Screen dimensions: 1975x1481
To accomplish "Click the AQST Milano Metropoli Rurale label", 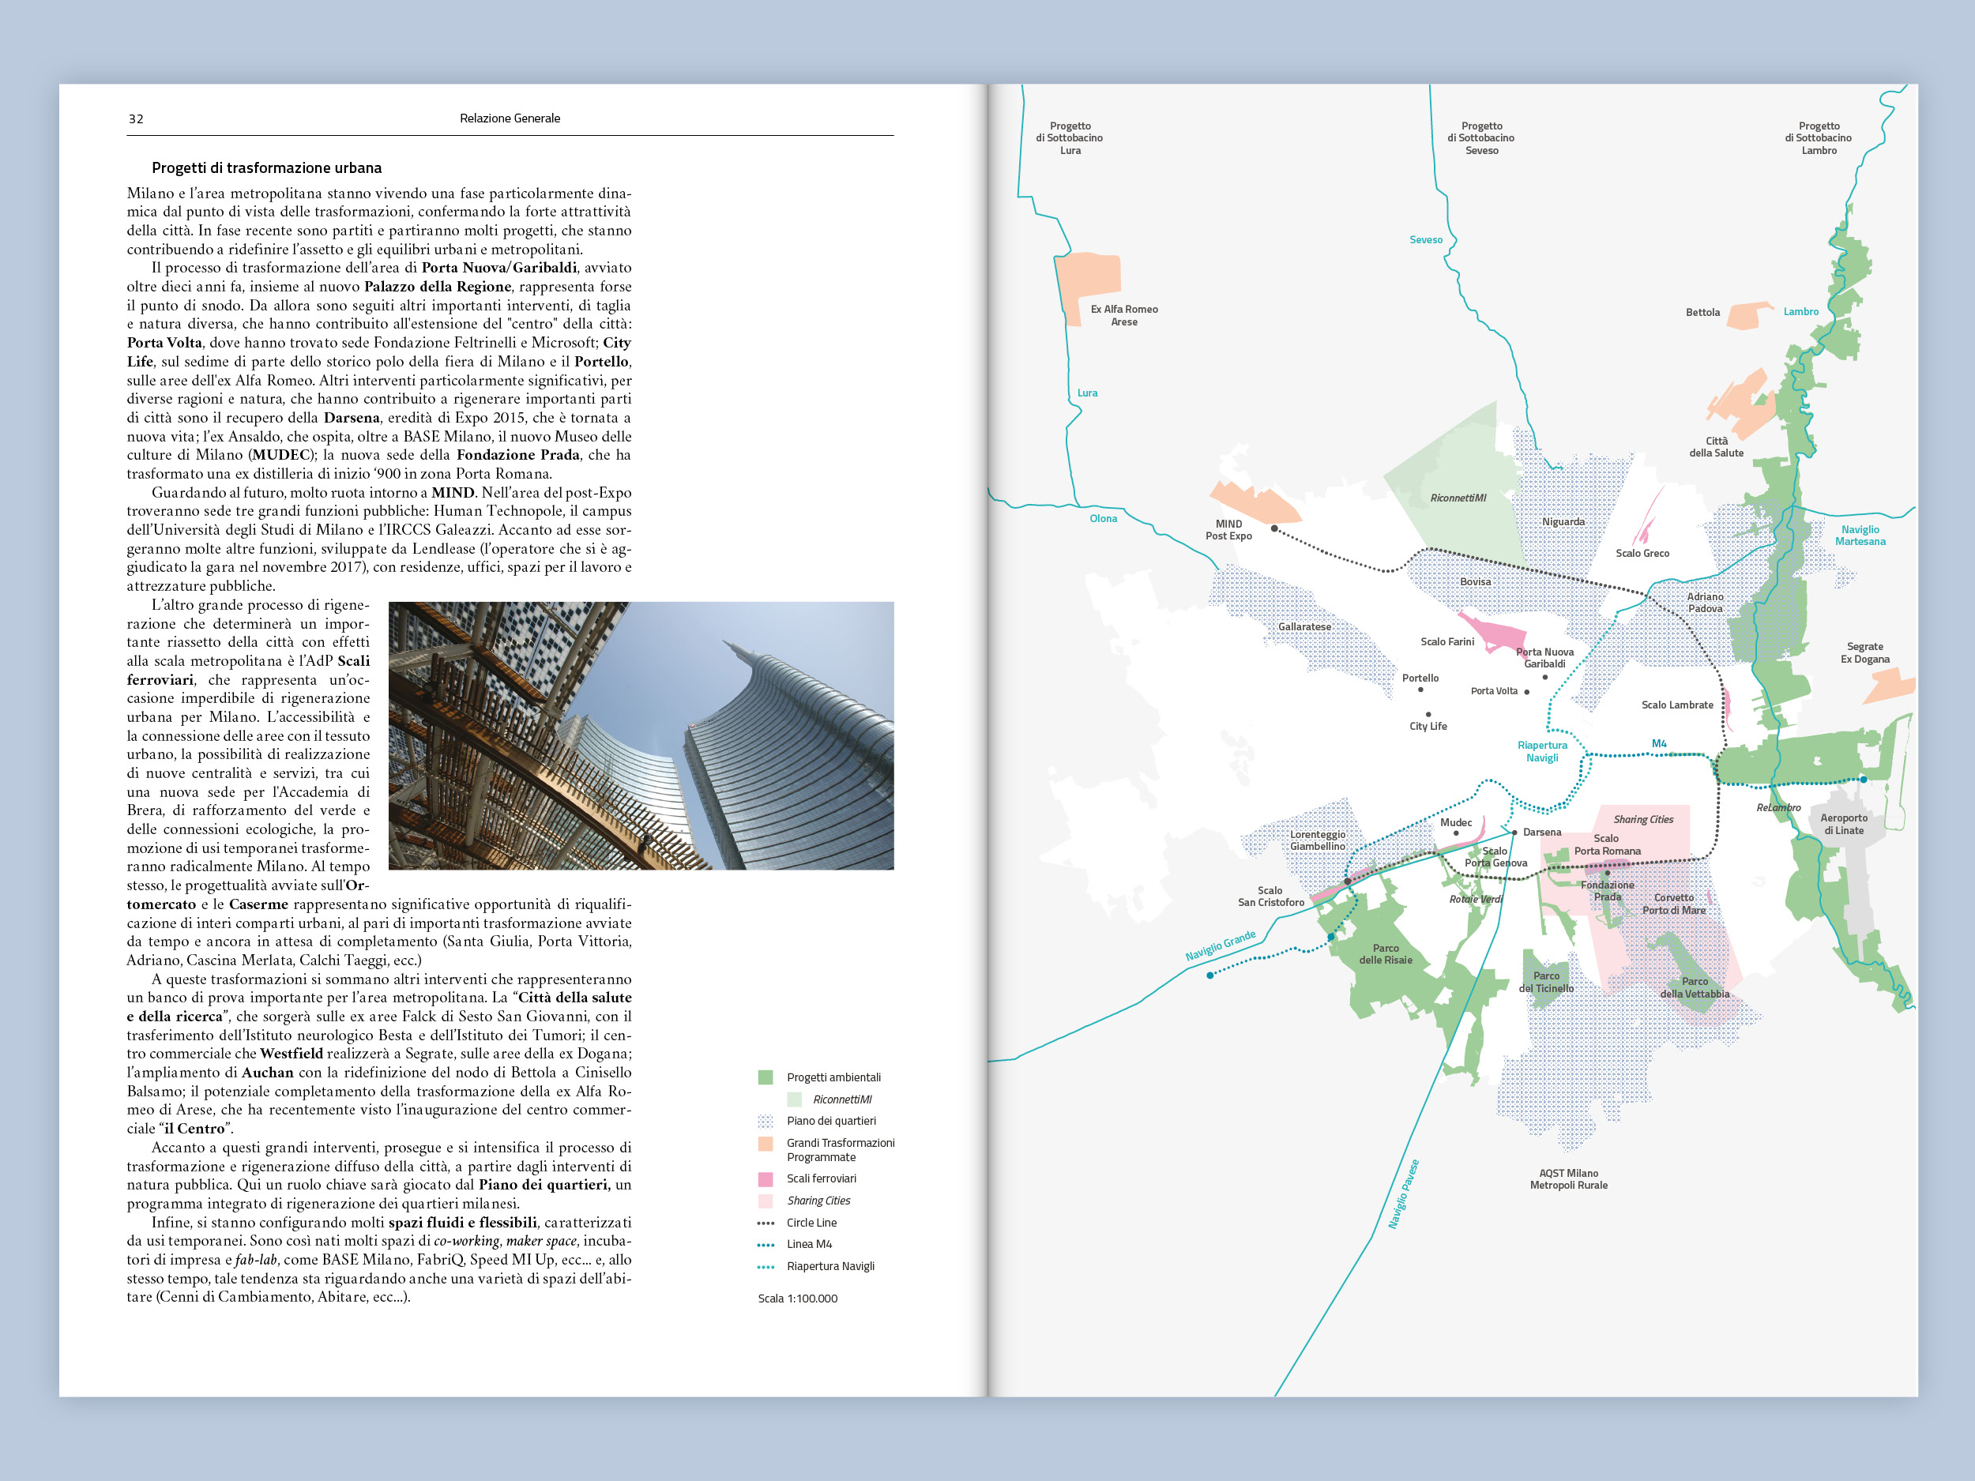I will tap(1569, 1179).
